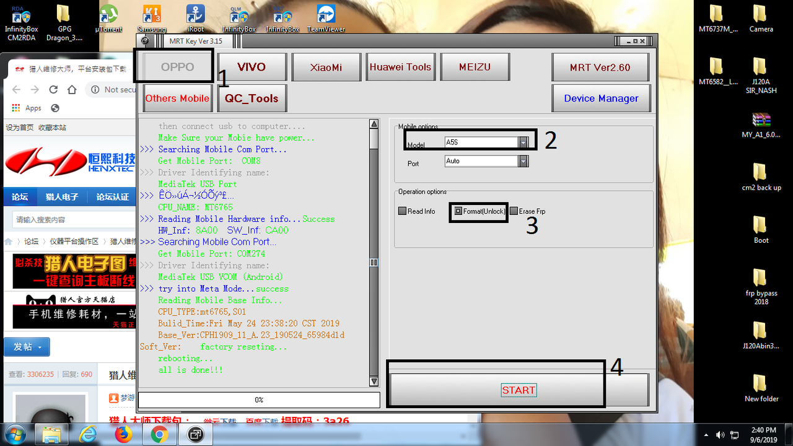Open InfinityBox CM2RDA desktop shortcut
Screen dimensions: 793x446
click(21, 19)
